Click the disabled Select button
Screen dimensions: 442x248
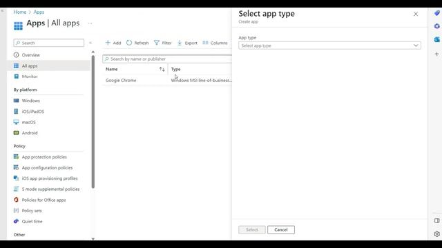coord(251,229)
